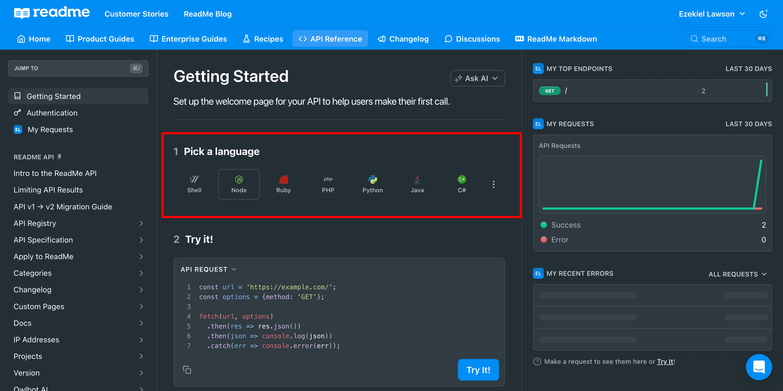Open the Ask AI dropdown
This screenshot has height=391, width=783.
(x=477, y=78)
